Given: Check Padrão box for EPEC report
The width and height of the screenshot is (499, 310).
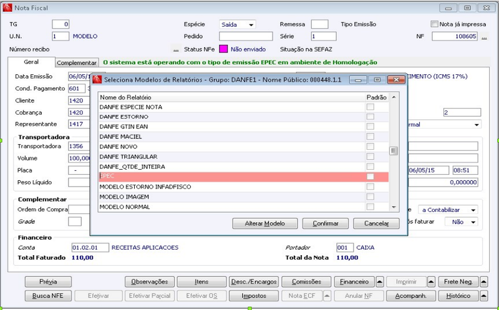Looking at the screenshot, I should coord(370,177).
